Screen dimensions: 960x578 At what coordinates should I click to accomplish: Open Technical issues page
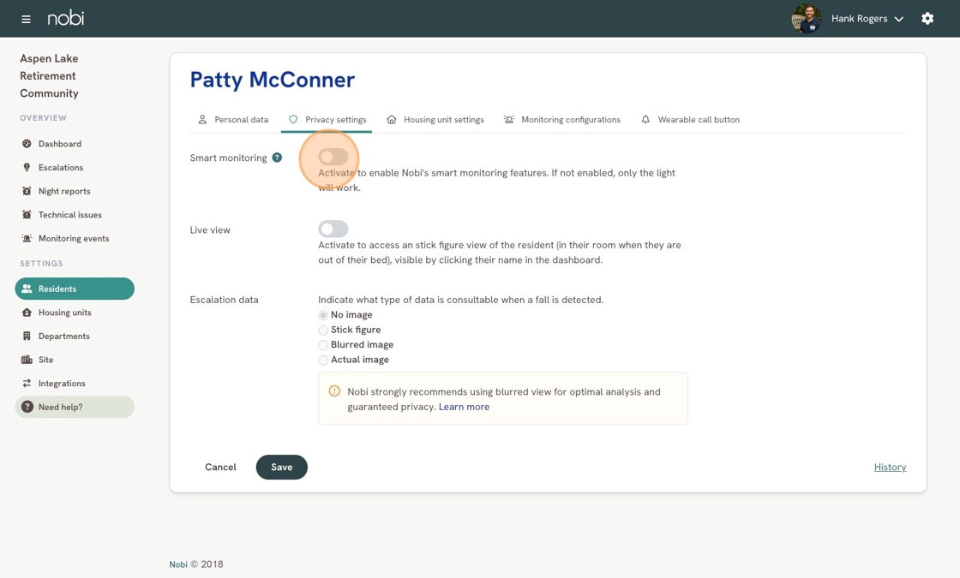(x=69, y=215)
